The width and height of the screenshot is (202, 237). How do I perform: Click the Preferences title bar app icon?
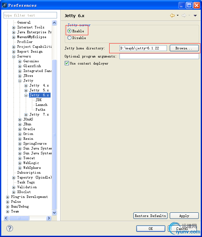[5, 5]
